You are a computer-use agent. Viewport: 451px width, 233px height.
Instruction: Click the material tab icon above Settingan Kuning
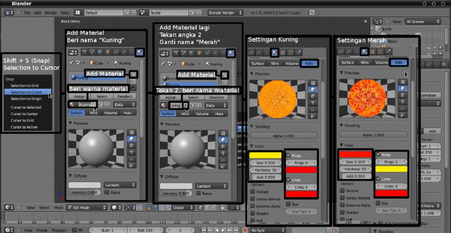[275, 52]
